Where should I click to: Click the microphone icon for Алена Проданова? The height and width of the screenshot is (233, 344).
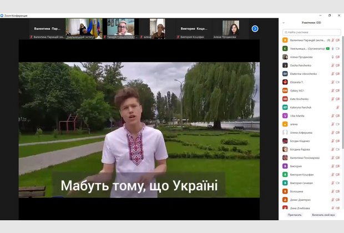[332, 57]
